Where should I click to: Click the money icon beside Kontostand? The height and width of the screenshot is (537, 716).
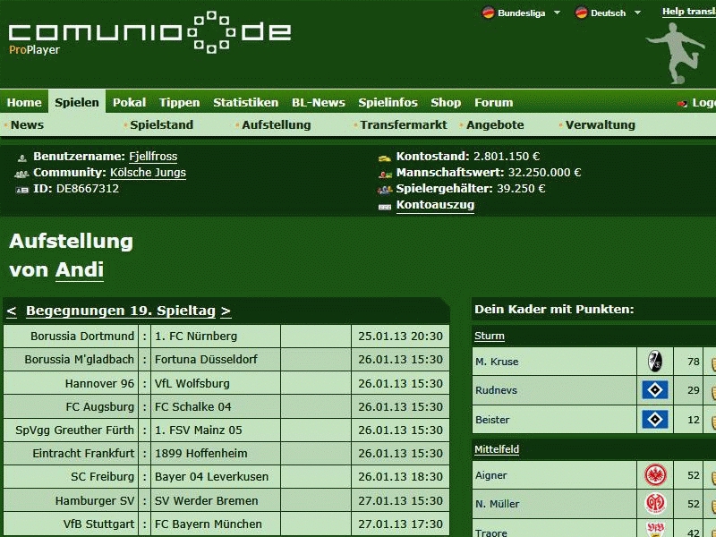(385, 158)
